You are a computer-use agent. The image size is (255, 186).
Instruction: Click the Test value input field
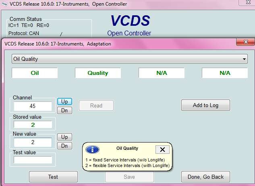point(33,160)
